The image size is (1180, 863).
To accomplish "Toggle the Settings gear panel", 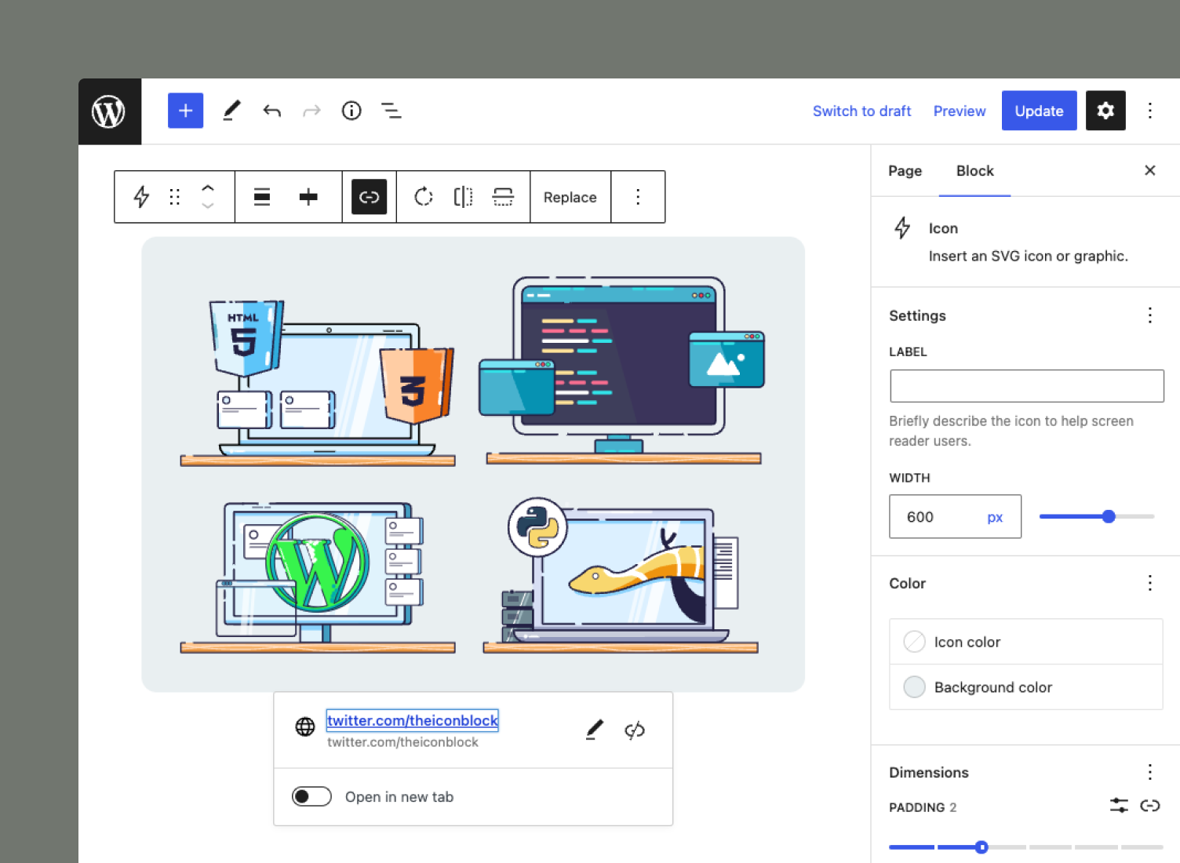I will [x=1105, y=111].
